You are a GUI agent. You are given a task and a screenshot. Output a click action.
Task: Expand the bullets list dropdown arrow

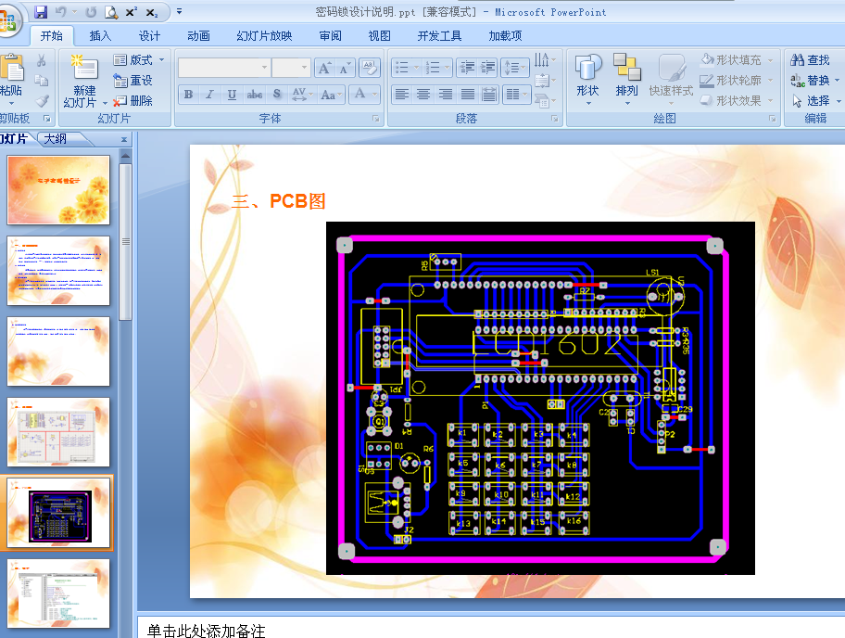(x=416, y=68)
